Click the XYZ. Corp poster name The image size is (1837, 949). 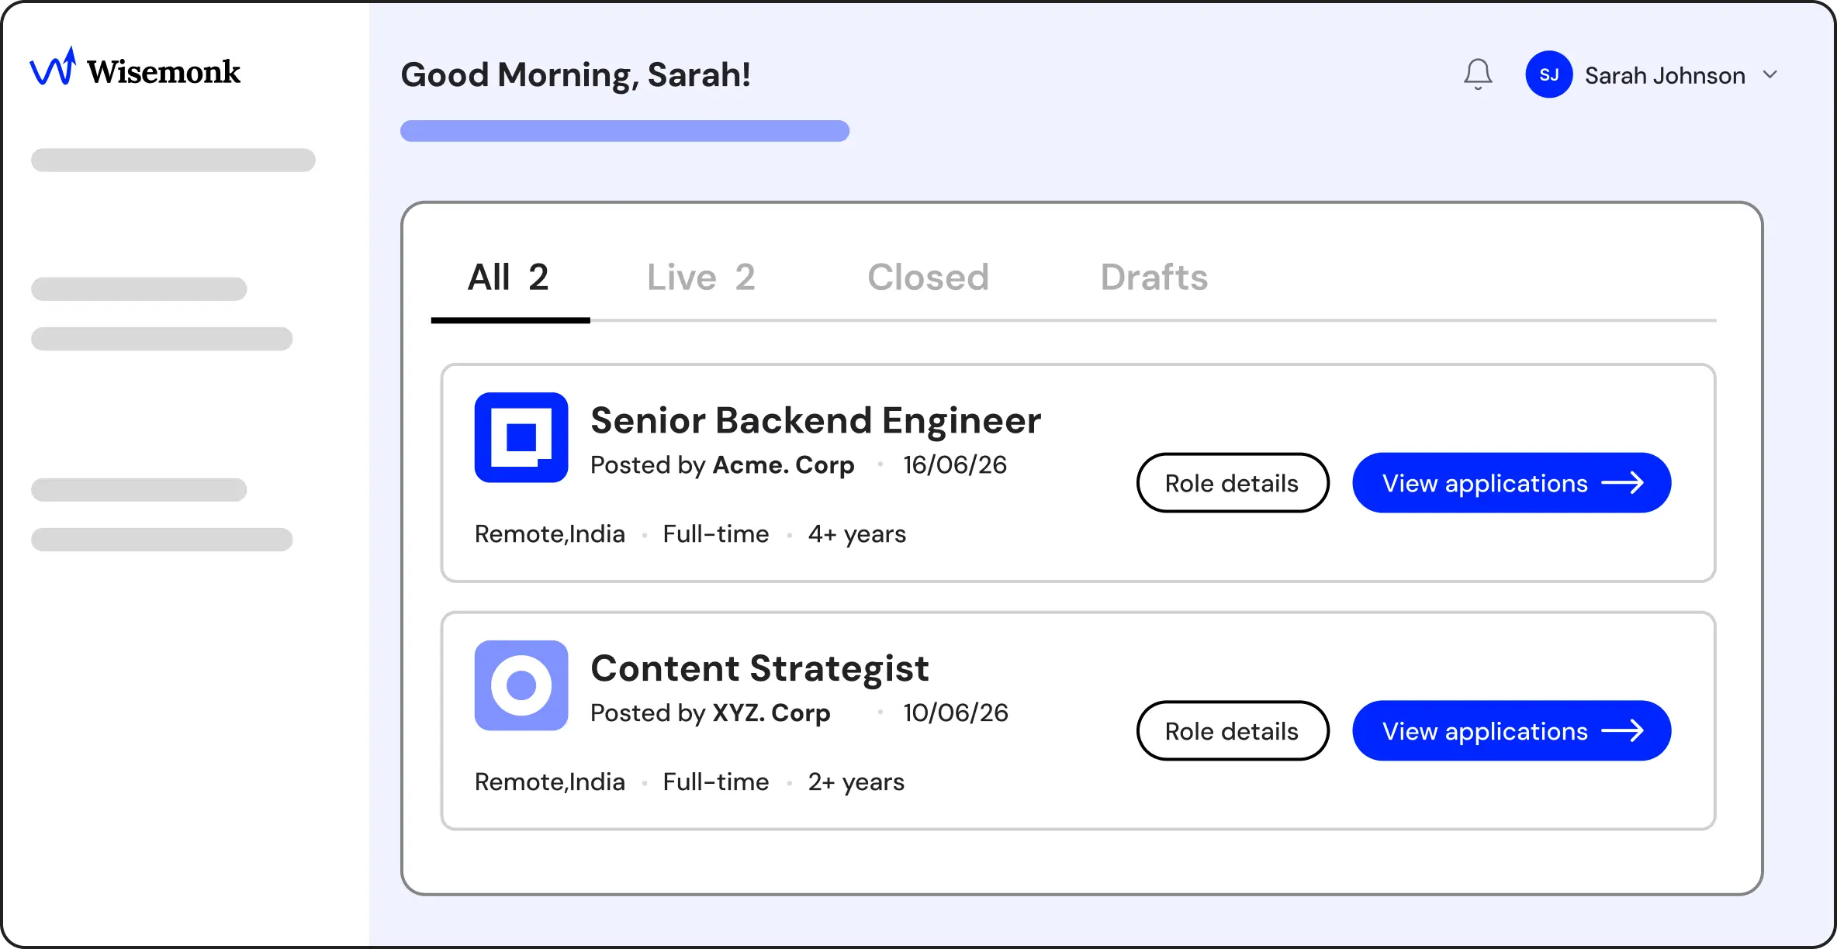pos(771,713)
